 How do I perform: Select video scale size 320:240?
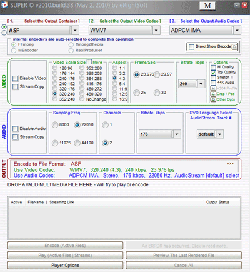pyautogui.click(x=55, y=94)
